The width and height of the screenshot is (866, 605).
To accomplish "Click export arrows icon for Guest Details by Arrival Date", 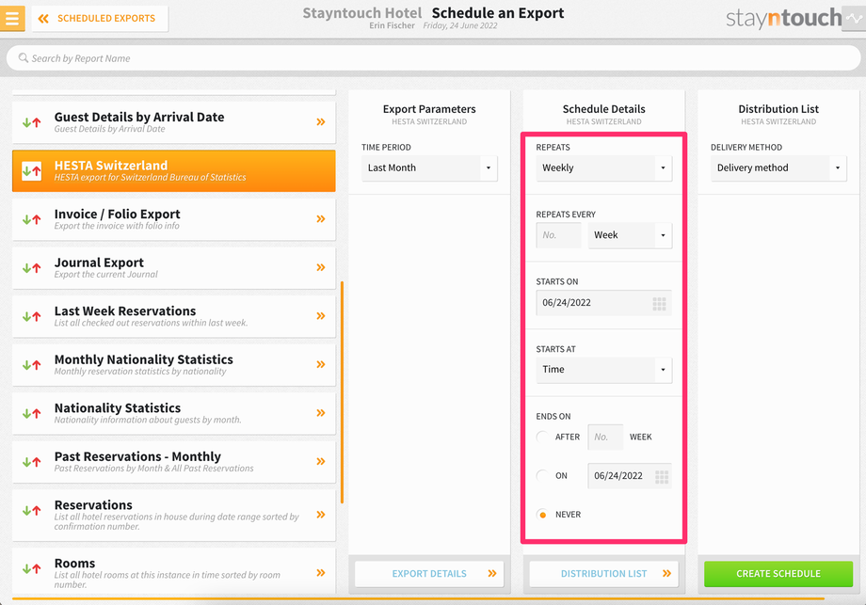I will (x=32, y=122).
